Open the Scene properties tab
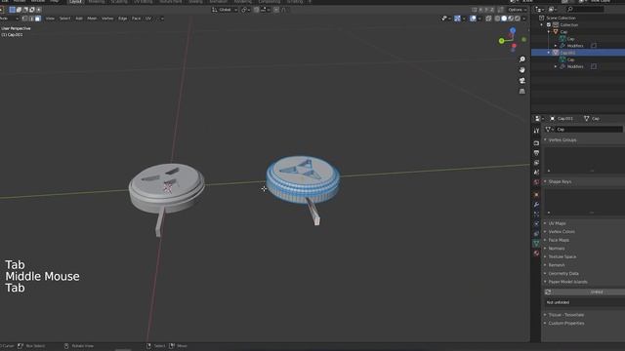This screenshot has width=625, height=351. (536, 173)
